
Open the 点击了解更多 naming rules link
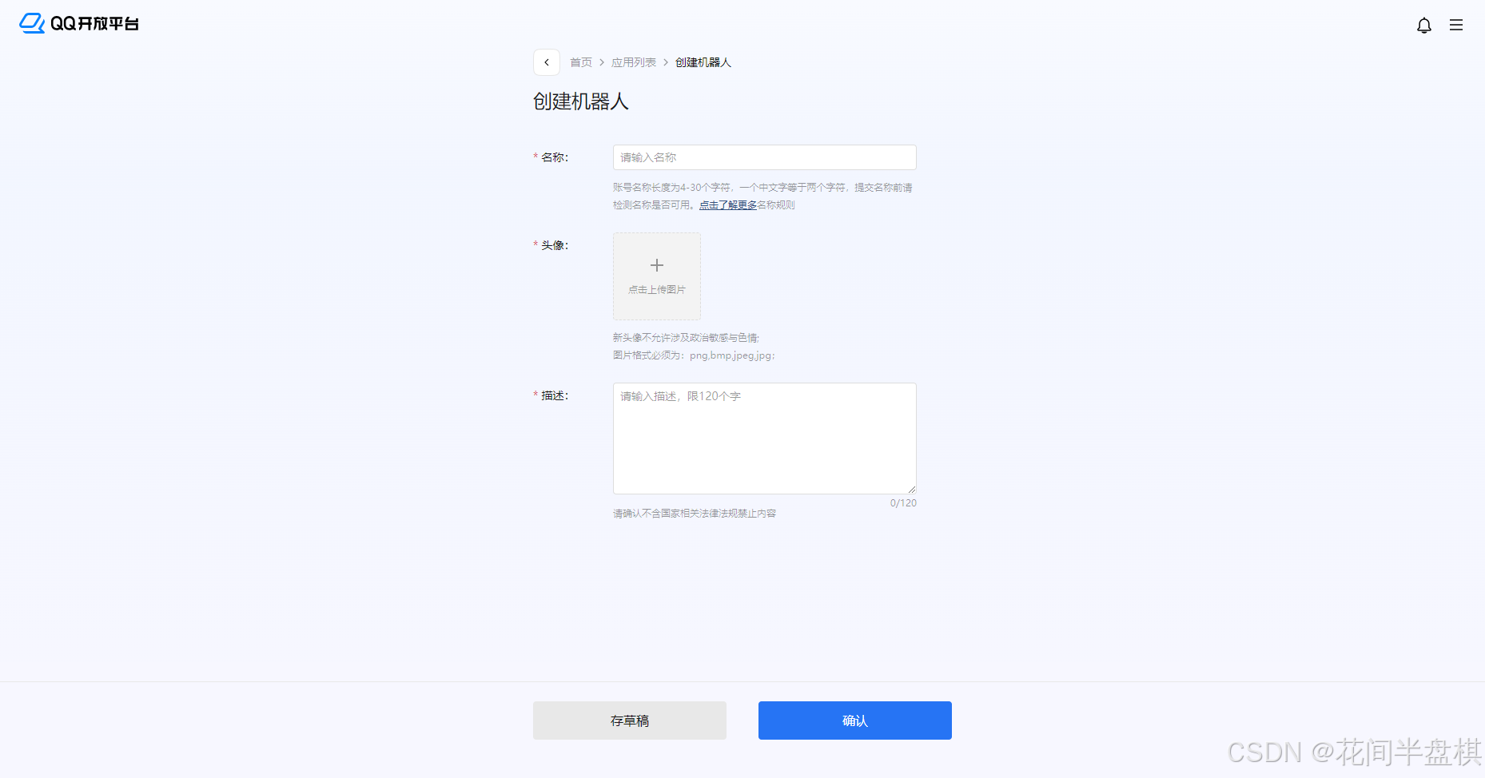coord(728,205)
